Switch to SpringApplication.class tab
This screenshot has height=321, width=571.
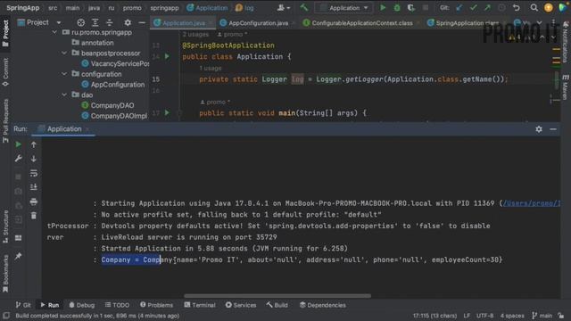coord(467,23)
